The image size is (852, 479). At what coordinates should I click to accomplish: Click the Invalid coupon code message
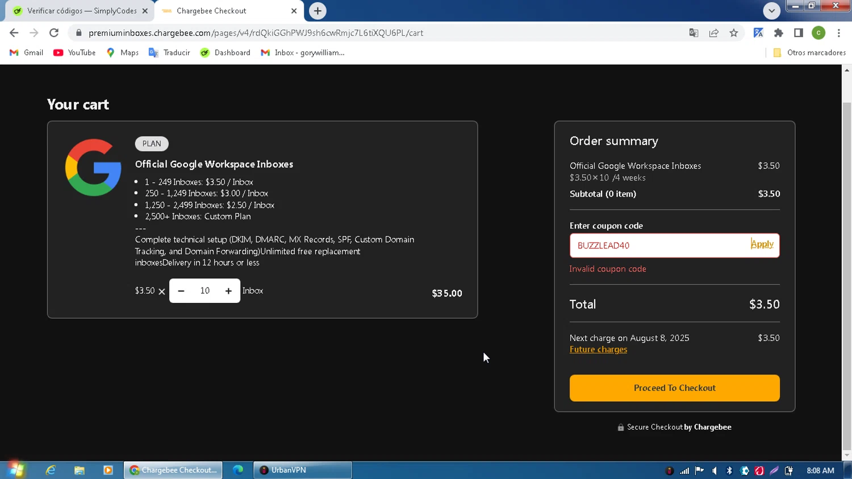click(608, 269)
